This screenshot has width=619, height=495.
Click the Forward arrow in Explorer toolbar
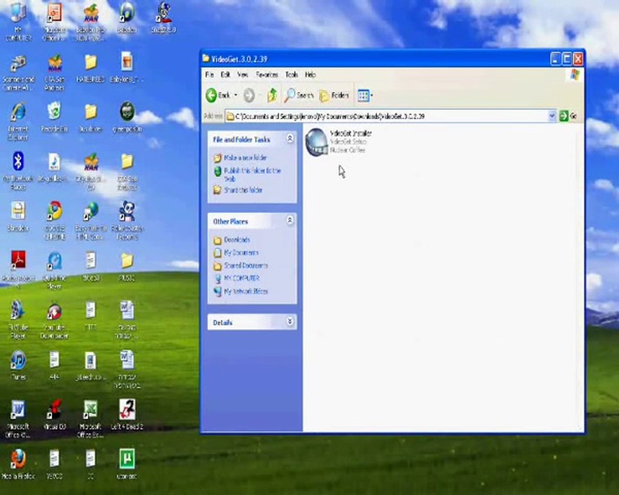click(249, 95)
